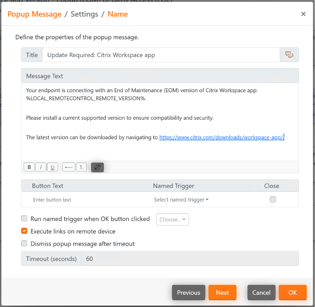Enable Run named trigger when OK clicked

click(24, 219)
